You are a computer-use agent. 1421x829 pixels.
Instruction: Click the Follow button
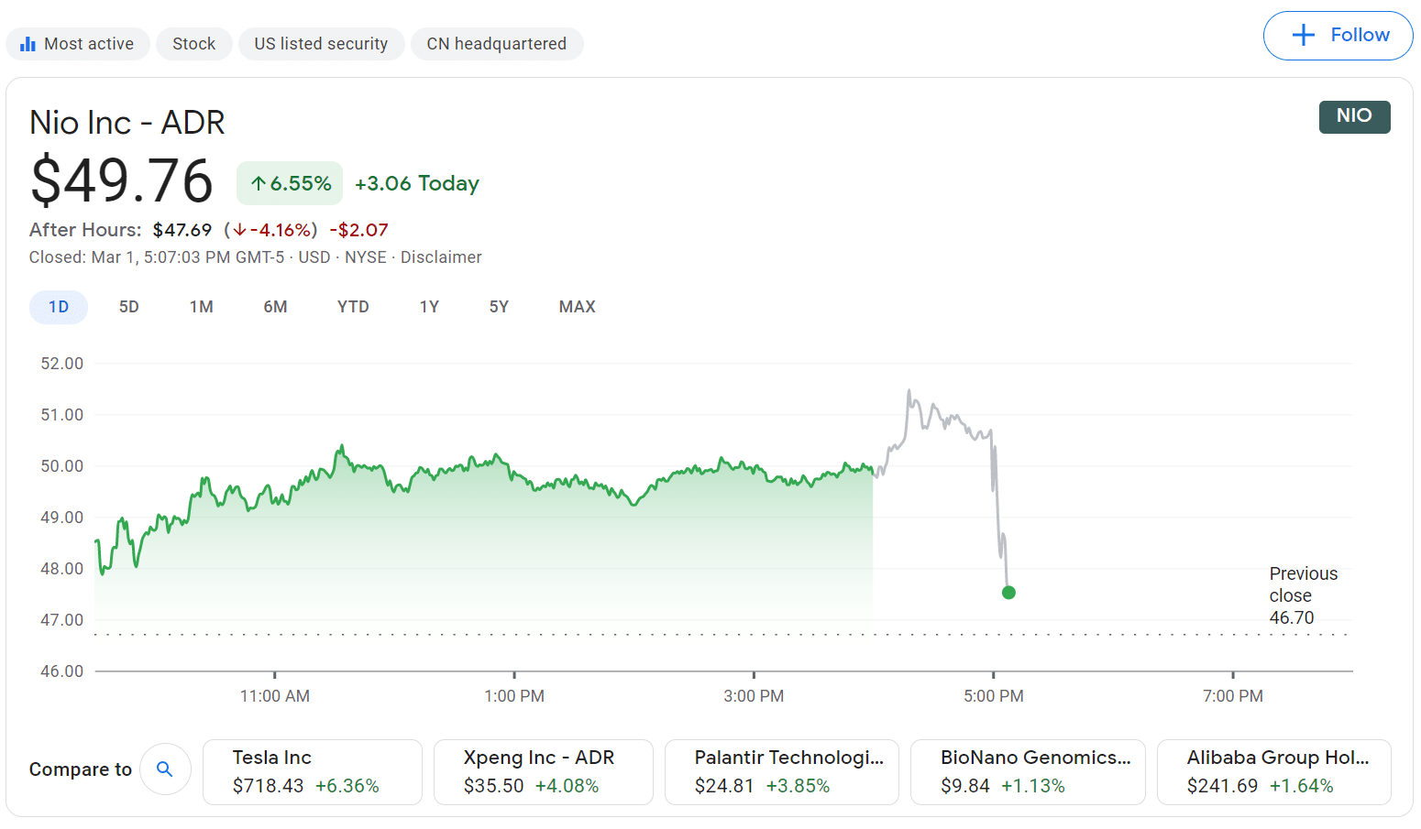[1338, 36]
